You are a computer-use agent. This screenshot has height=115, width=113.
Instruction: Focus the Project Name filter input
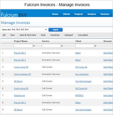23,46
